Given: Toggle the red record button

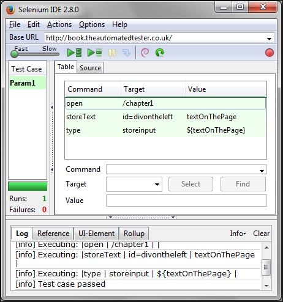Looking at the screenshot, I should 270,53.
